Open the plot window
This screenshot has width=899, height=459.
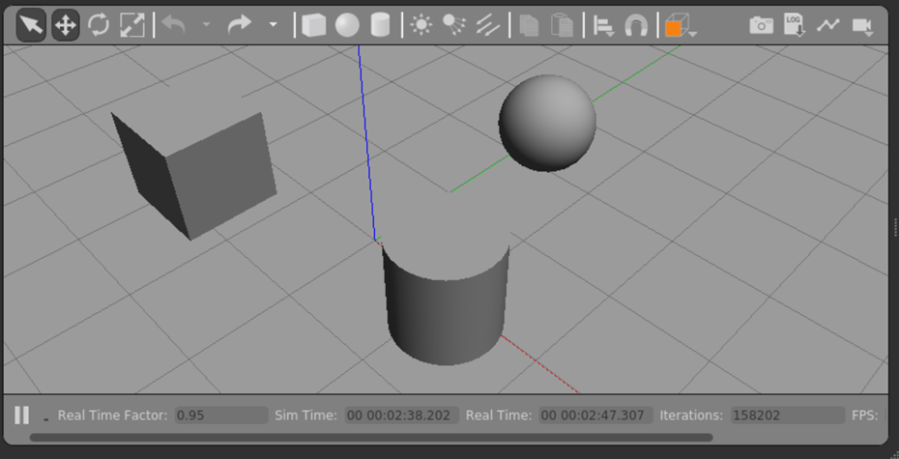click(827, 25)
